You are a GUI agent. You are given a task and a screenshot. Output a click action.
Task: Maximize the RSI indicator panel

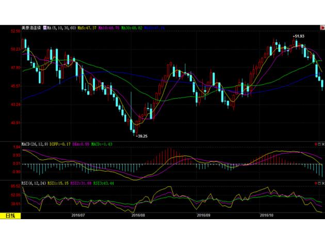click(319, 183)
